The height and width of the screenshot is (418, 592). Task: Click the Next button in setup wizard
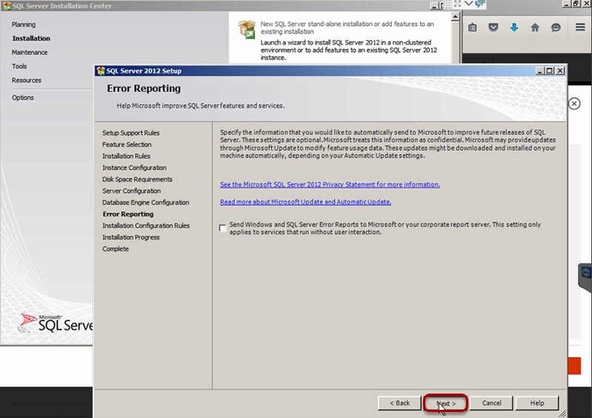(446, 403)
